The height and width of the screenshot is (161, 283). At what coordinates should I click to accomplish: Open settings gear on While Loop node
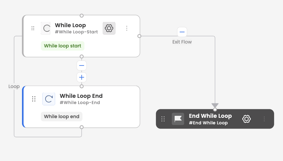[x=109, y=28]
